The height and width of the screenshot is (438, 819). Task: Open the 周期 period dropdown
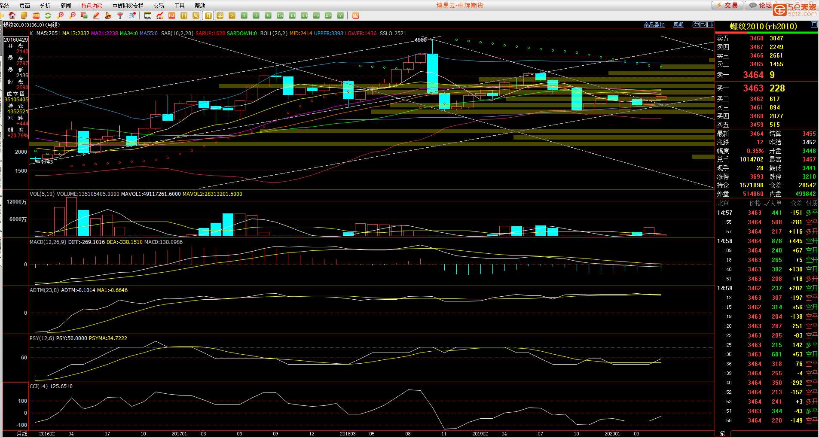tap(678, 25)
